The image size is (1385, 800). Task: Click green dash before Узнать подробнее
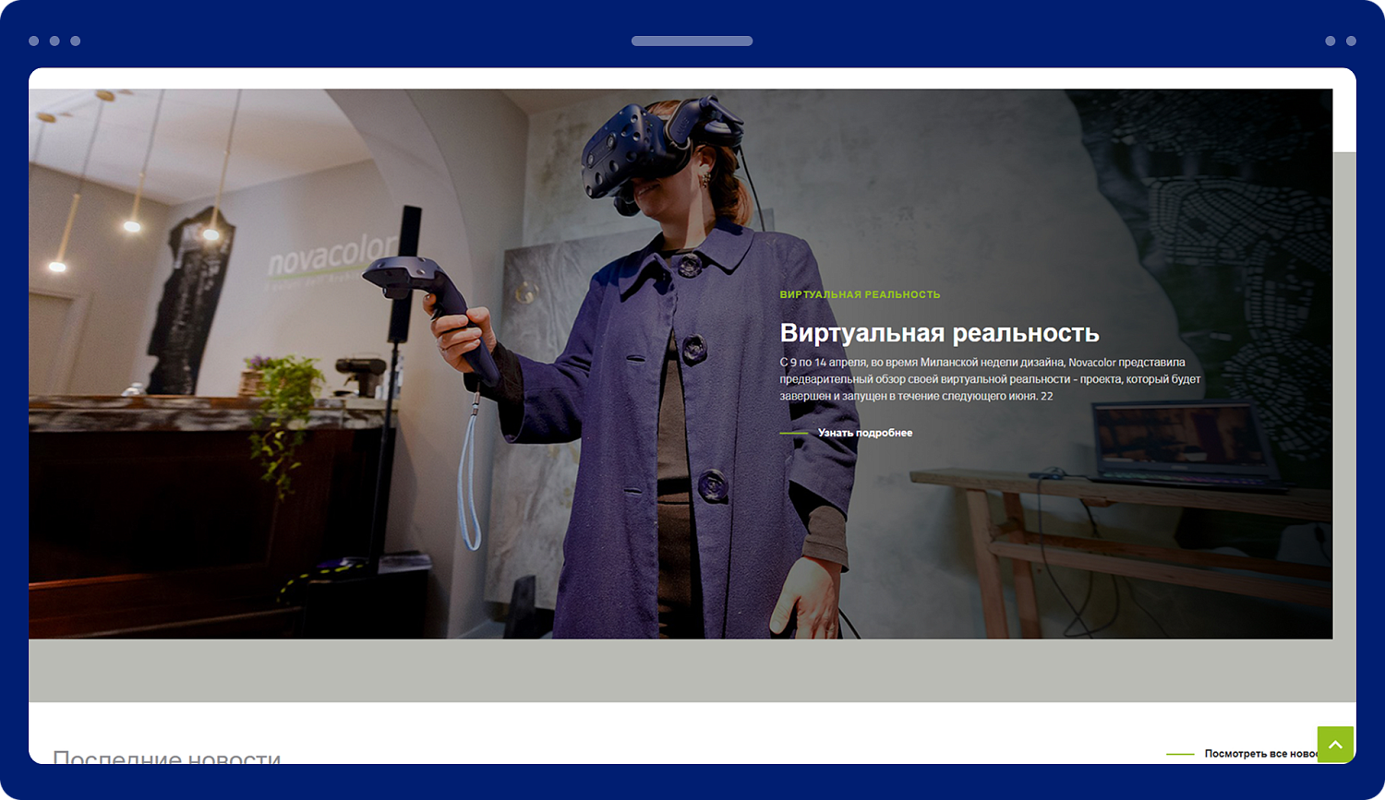click(x=794, y=433)
